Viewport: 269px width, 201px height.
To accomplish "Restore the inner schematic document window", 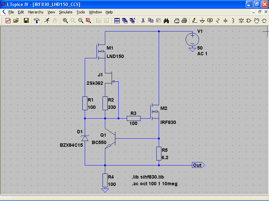I will point(260,12).
